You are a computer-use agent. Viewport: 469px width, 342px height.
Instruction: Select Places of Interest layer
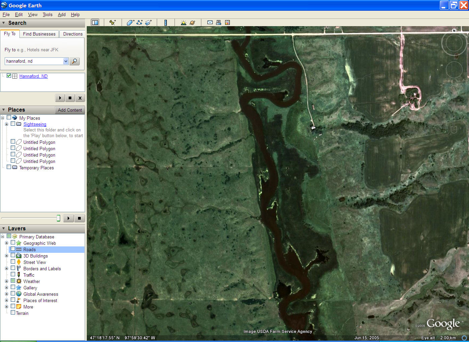[40, 300]
